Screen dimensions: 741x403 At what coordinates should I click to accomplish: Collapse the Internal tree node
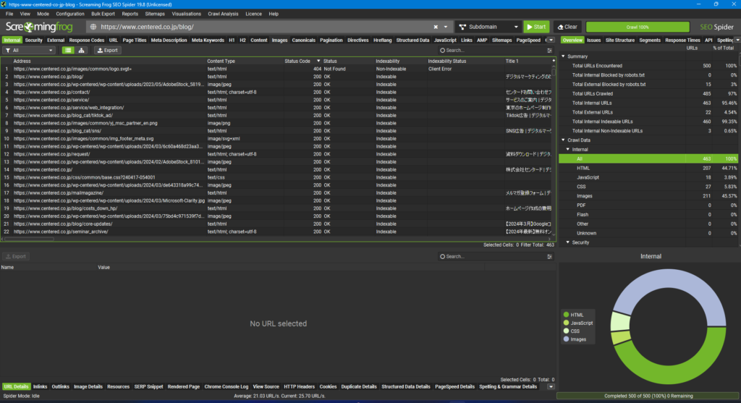567,149
